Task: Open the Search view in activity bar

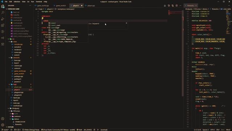Action: [x=3, y=13]
